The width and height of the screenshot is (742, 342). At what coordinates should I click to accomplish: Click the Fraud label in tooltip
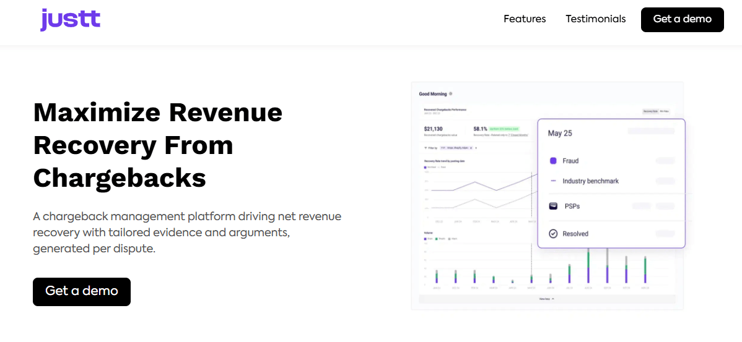point(570,161)
